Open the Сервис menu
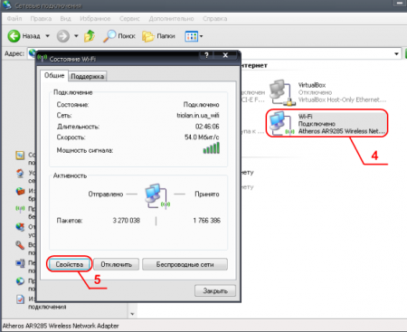The width and height of the screenshot is (407, 332). tap(129, 19)
